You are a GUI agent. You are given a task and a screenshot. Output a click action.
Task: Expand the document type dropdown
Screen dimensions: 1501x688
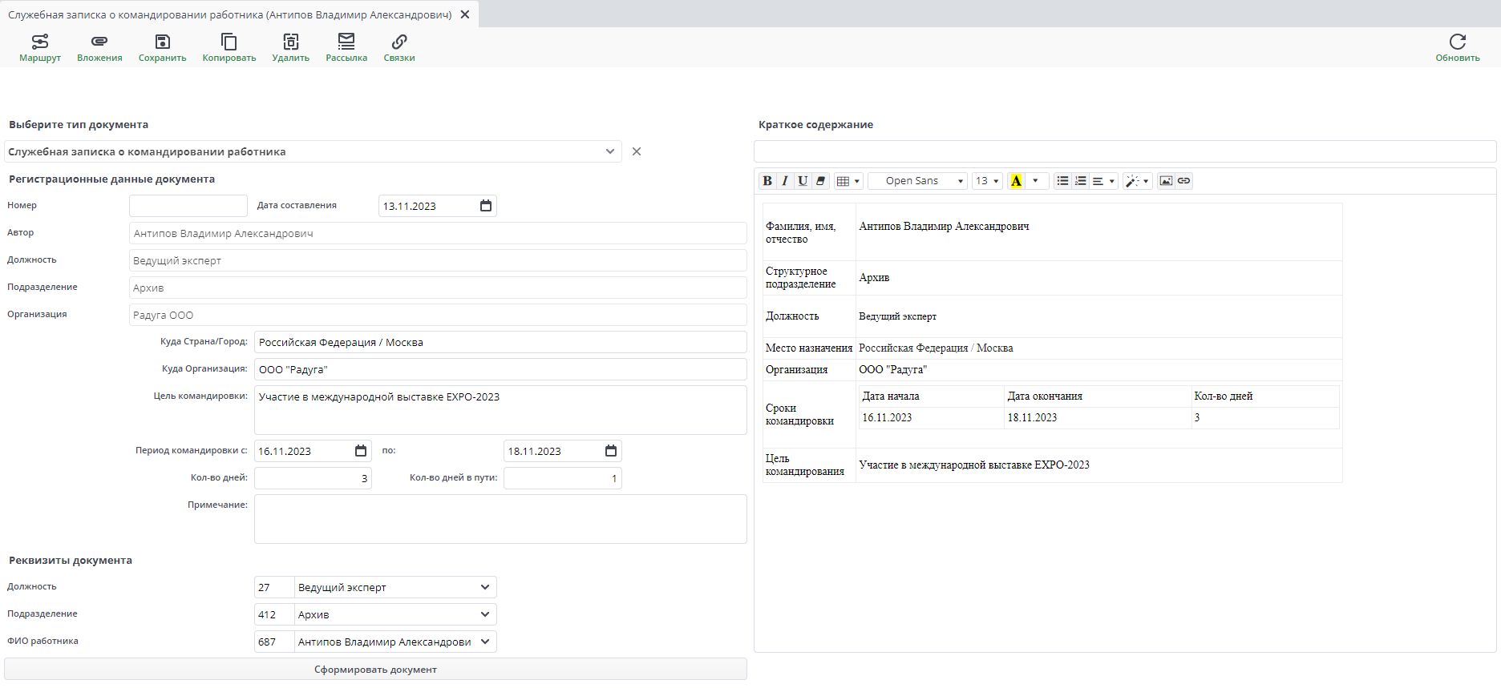pyautogui.click(x=610, y=151)
